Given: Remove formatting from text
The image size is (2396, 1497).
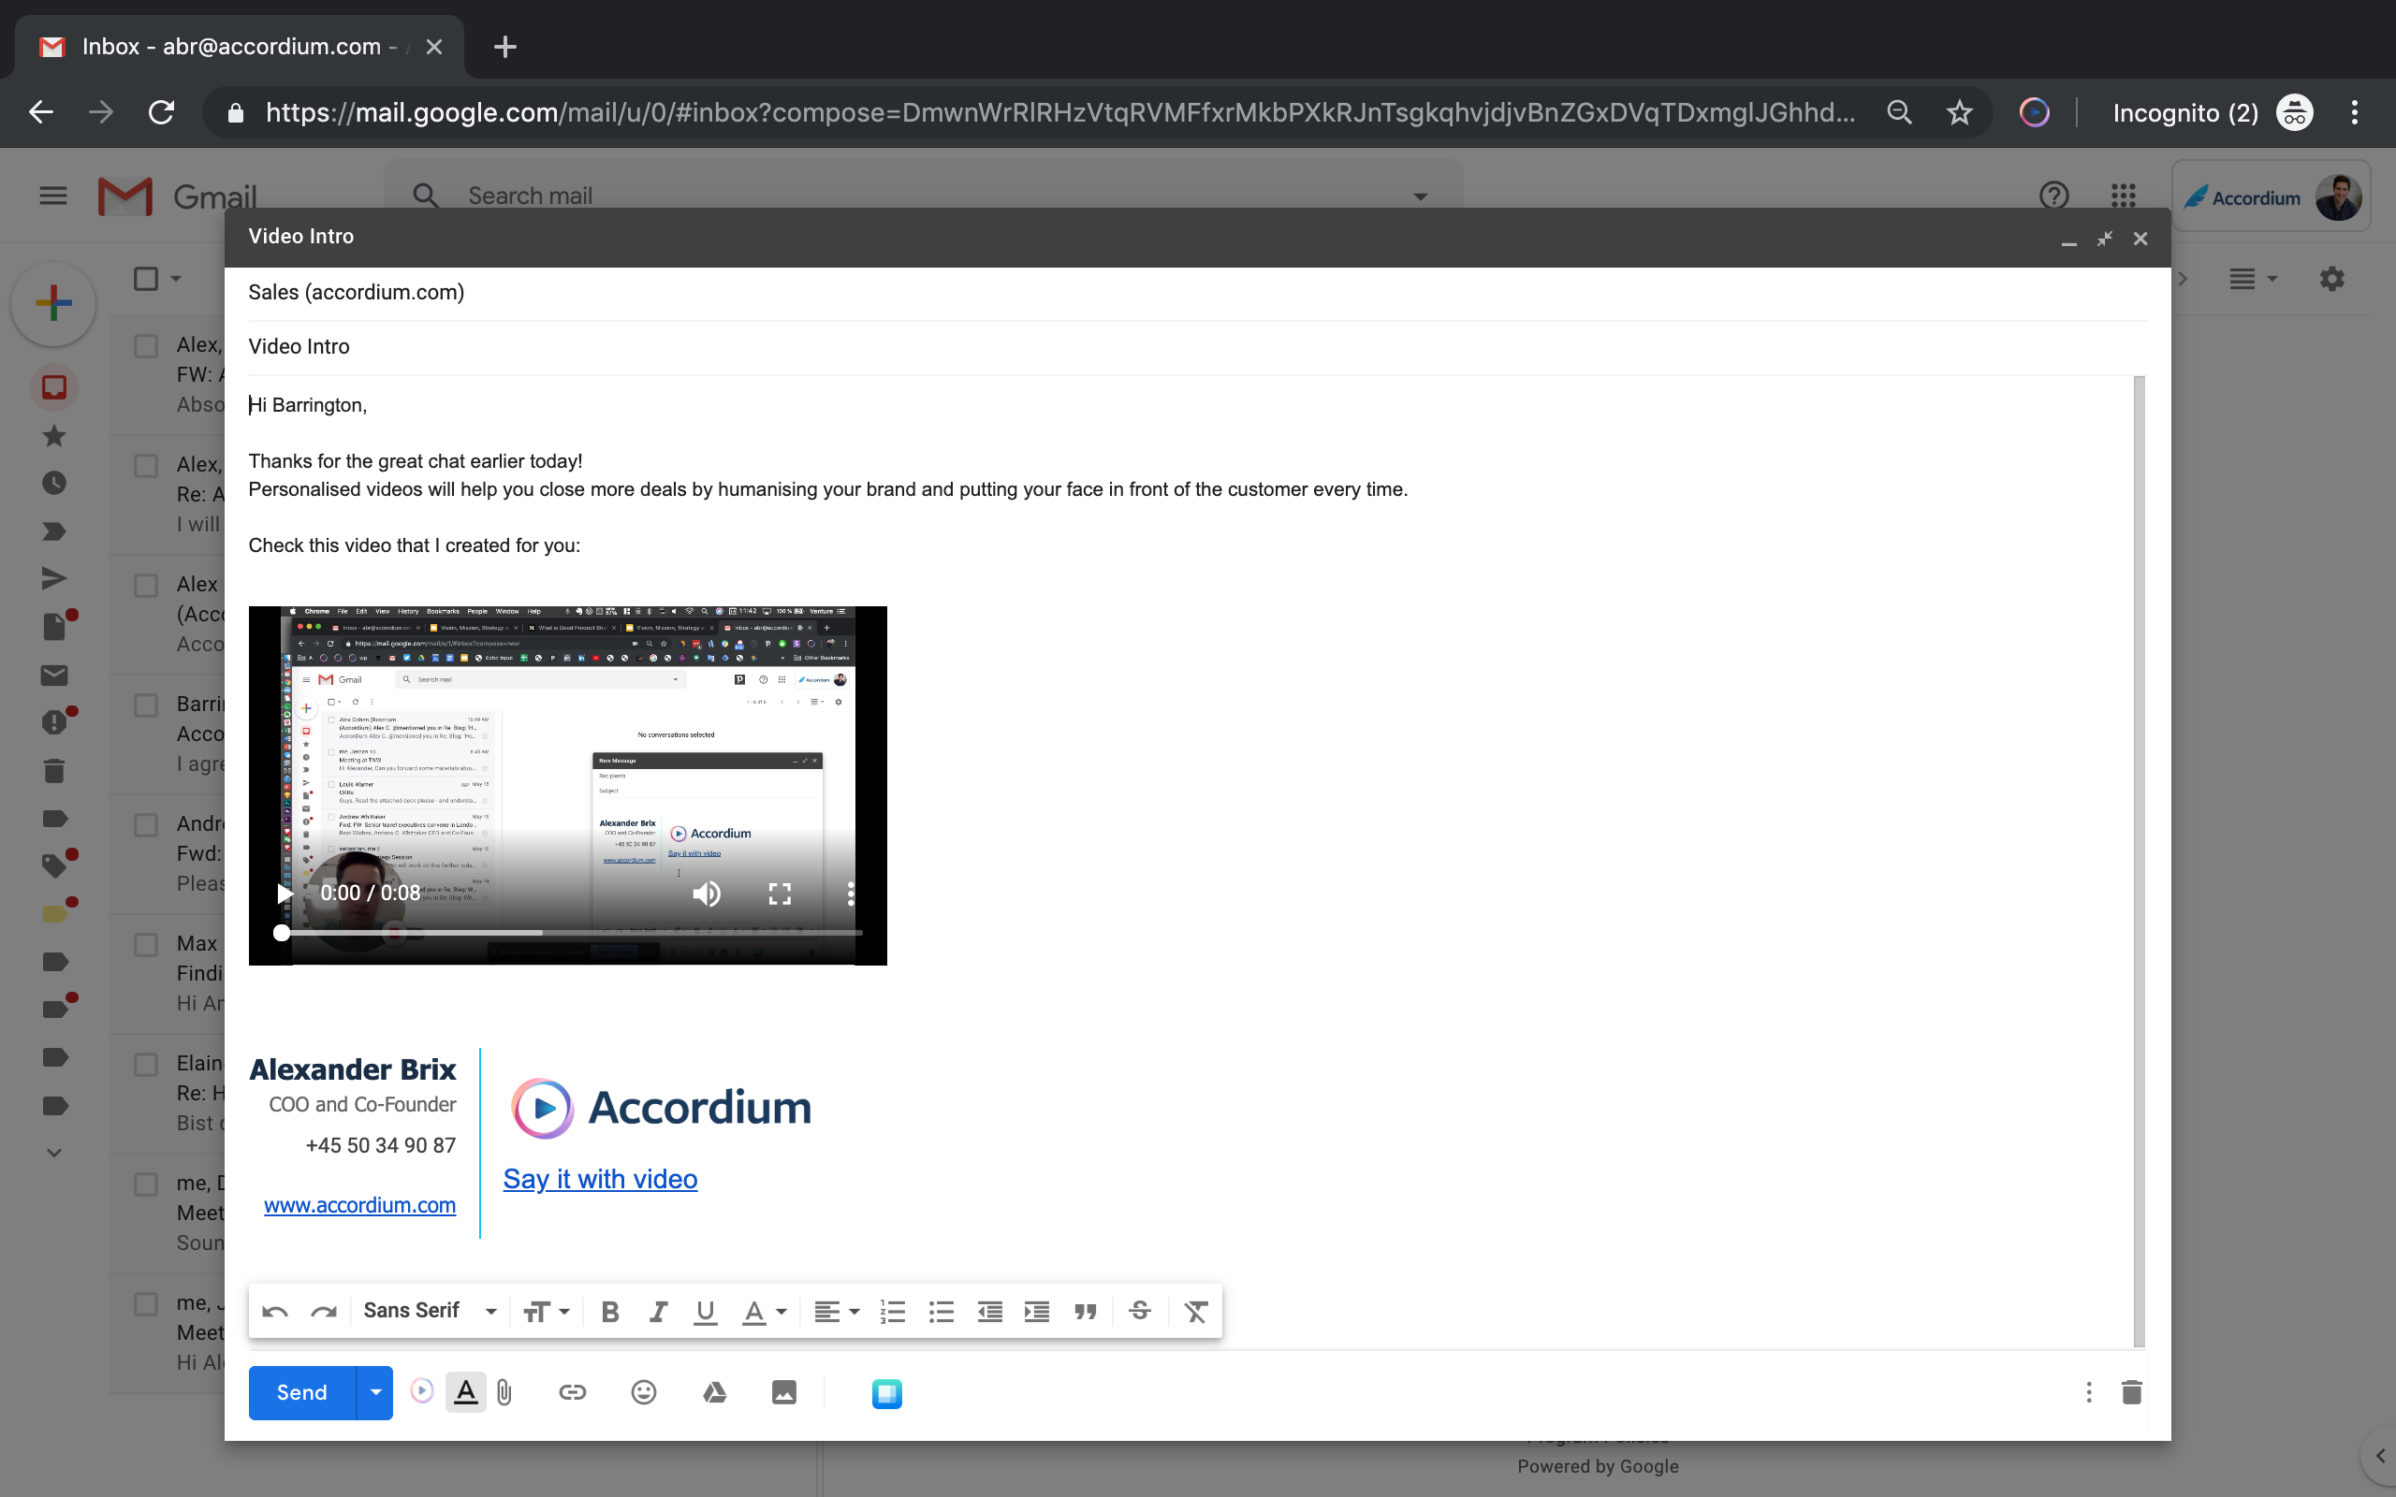Looking at the screenshot, I should point(1196,1312).
